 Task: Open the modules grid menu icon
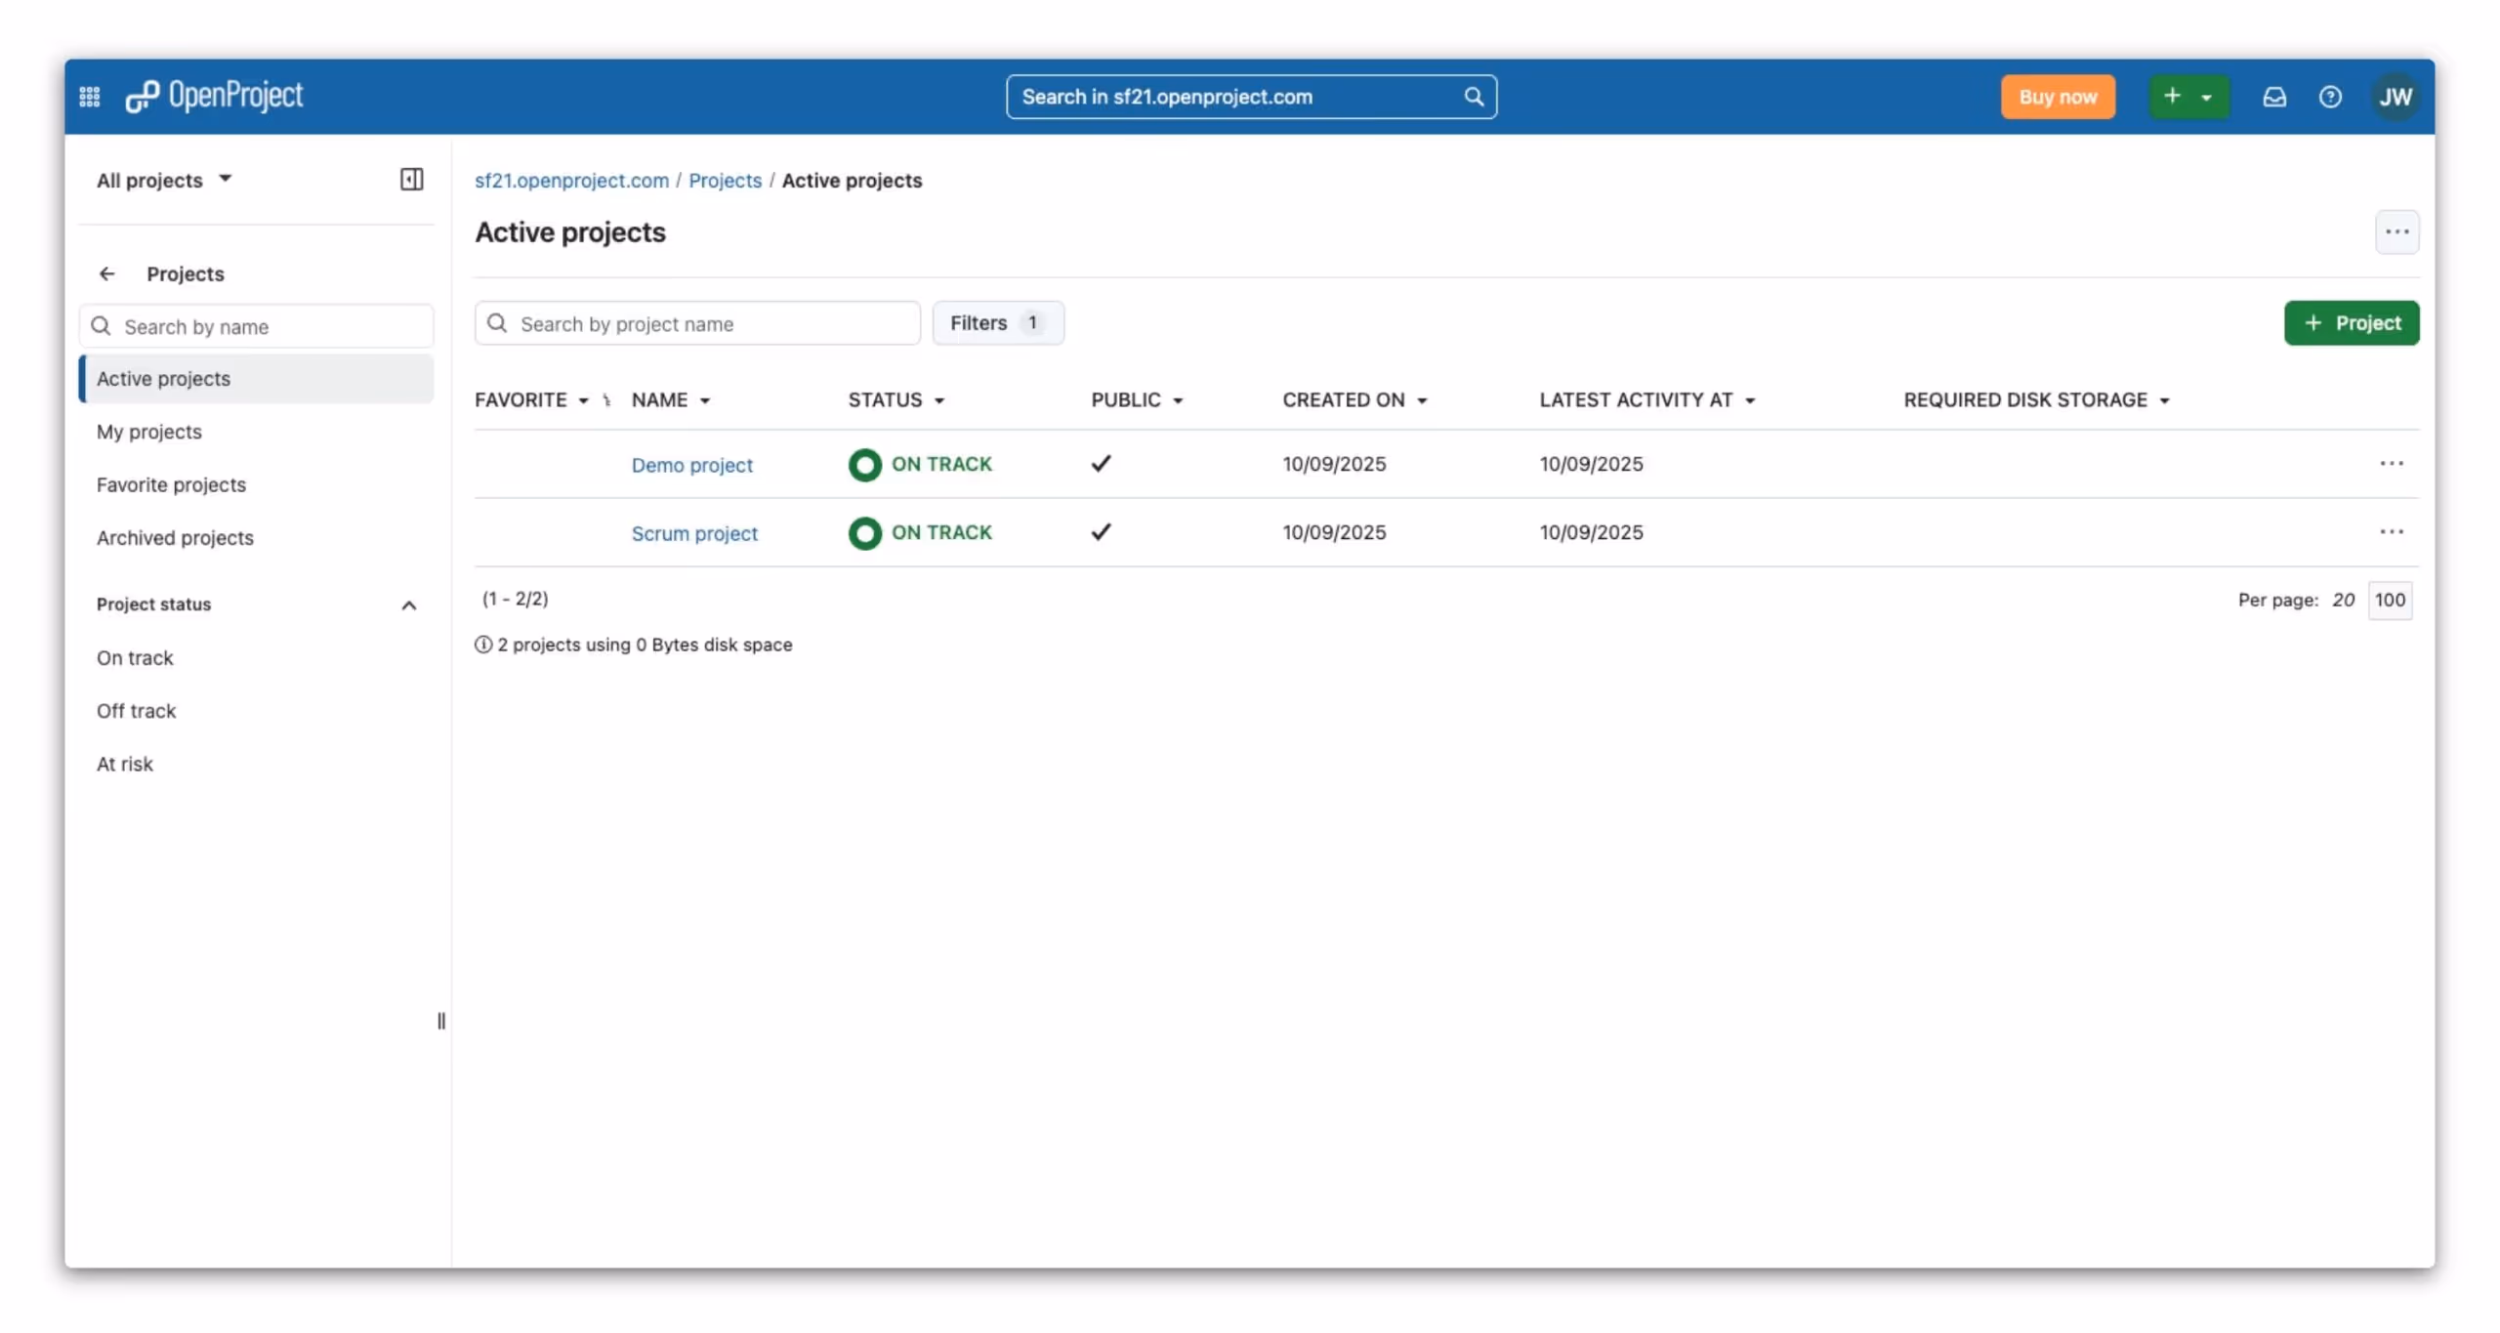(x=89, y=97)
